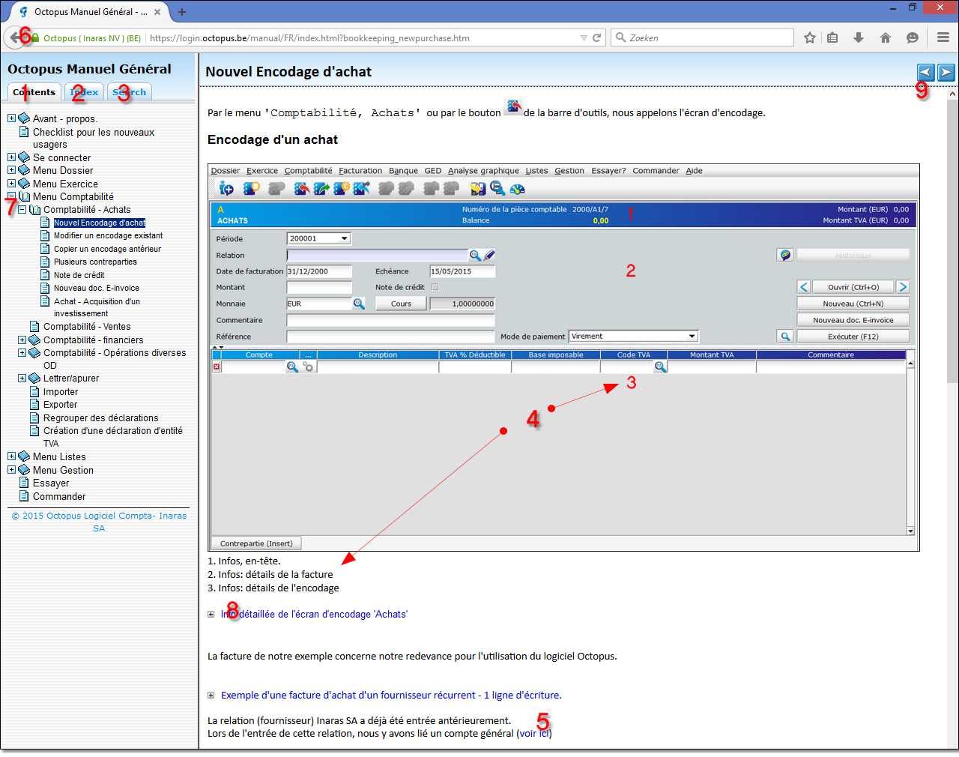This screenshot has height=757, width=959.
Task: Click the magnifier beside the Relation field
Action: pos(475,256)
